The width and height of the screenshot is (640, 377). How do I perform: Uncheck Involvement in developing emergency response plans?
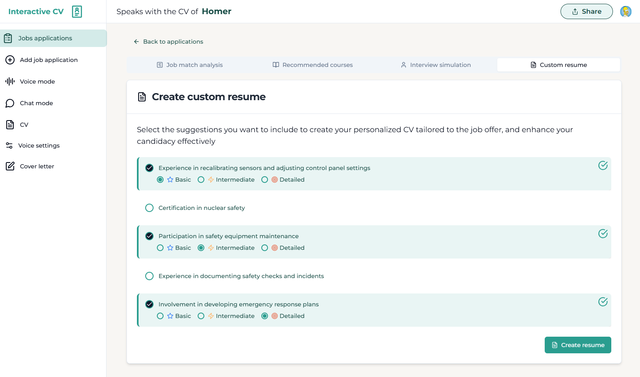pos(149,304)
